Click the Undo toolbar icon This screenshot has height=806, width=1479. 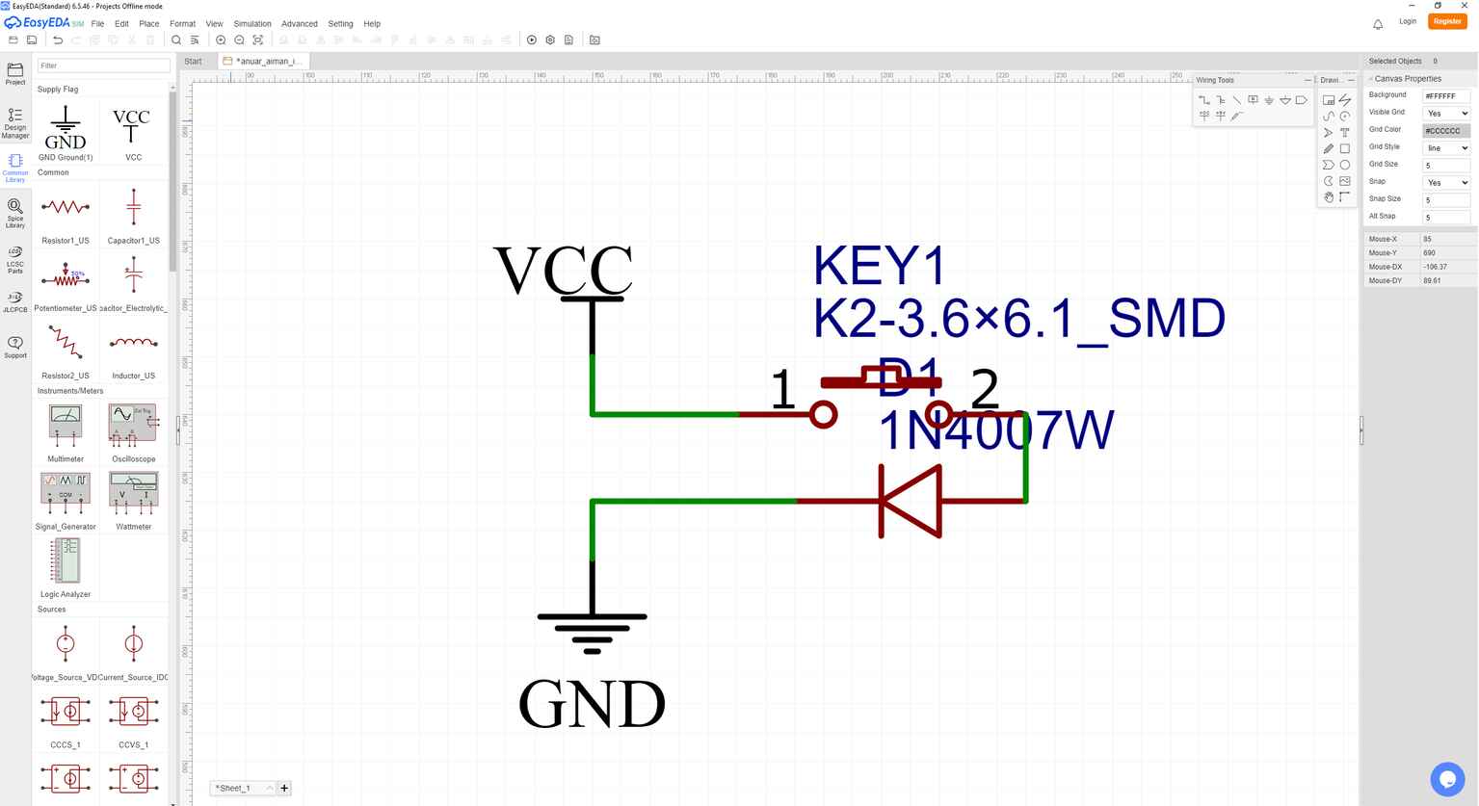[x=58, y=39]
